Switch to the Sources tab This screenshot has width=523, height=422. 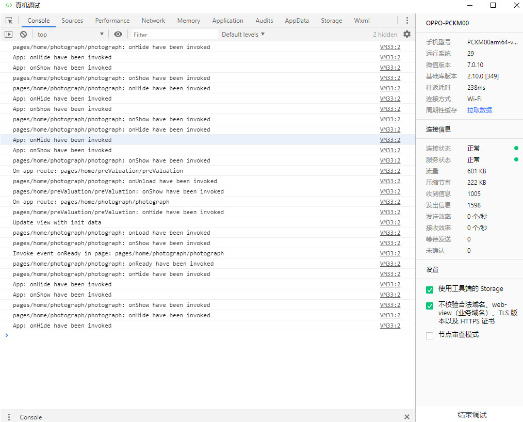[x=72, y=21]
